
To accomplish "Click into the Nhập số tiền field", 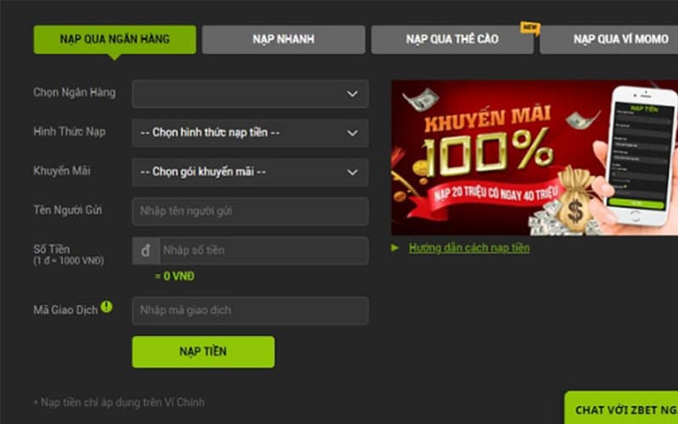I will pos(264,250).
